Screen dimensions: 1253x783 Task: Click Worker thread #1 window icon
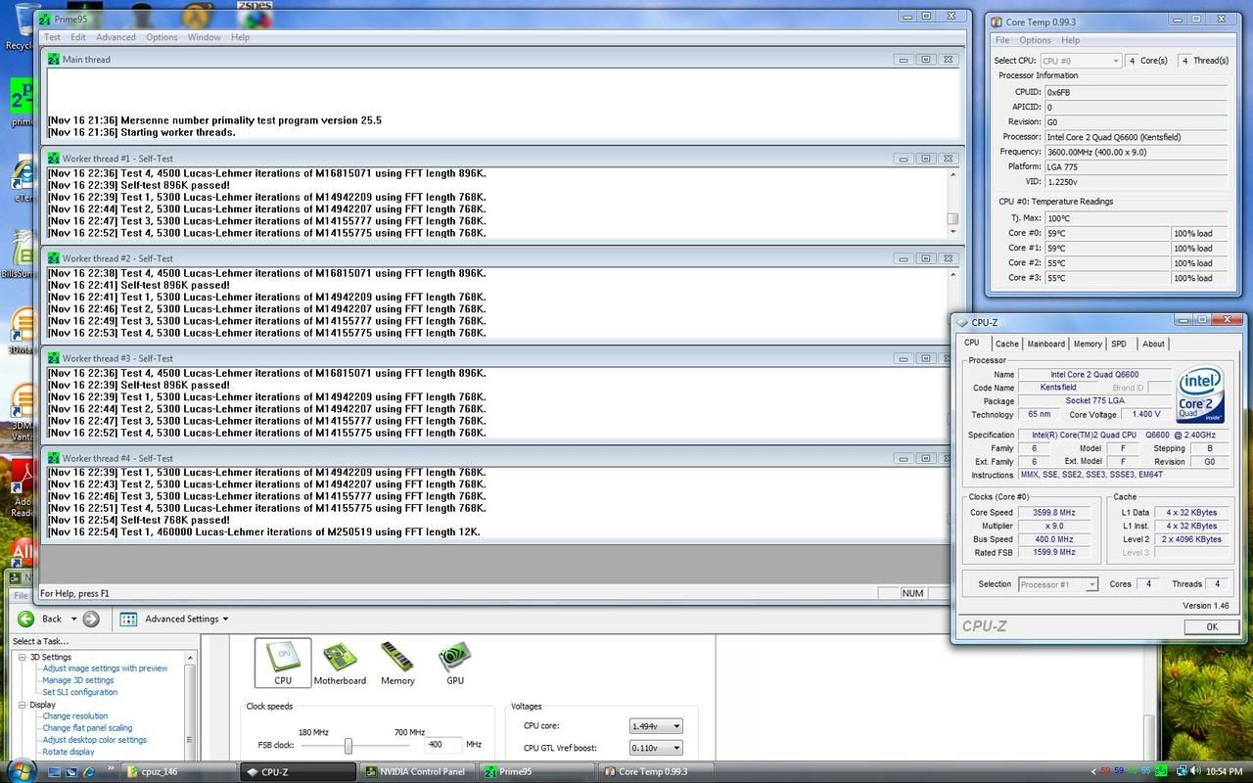click(x=53, y=159)
